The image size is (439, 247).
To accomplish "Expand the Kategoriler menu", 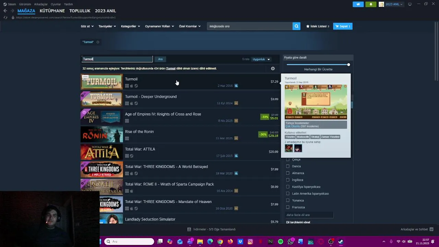I will point(130,26).
